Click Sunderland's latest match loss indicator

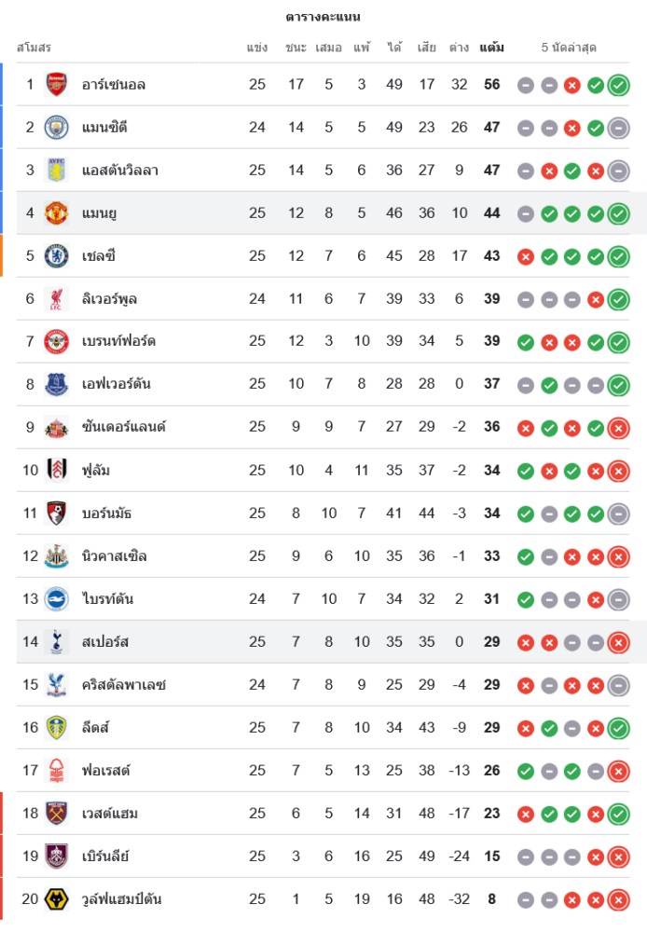point(617,428)
